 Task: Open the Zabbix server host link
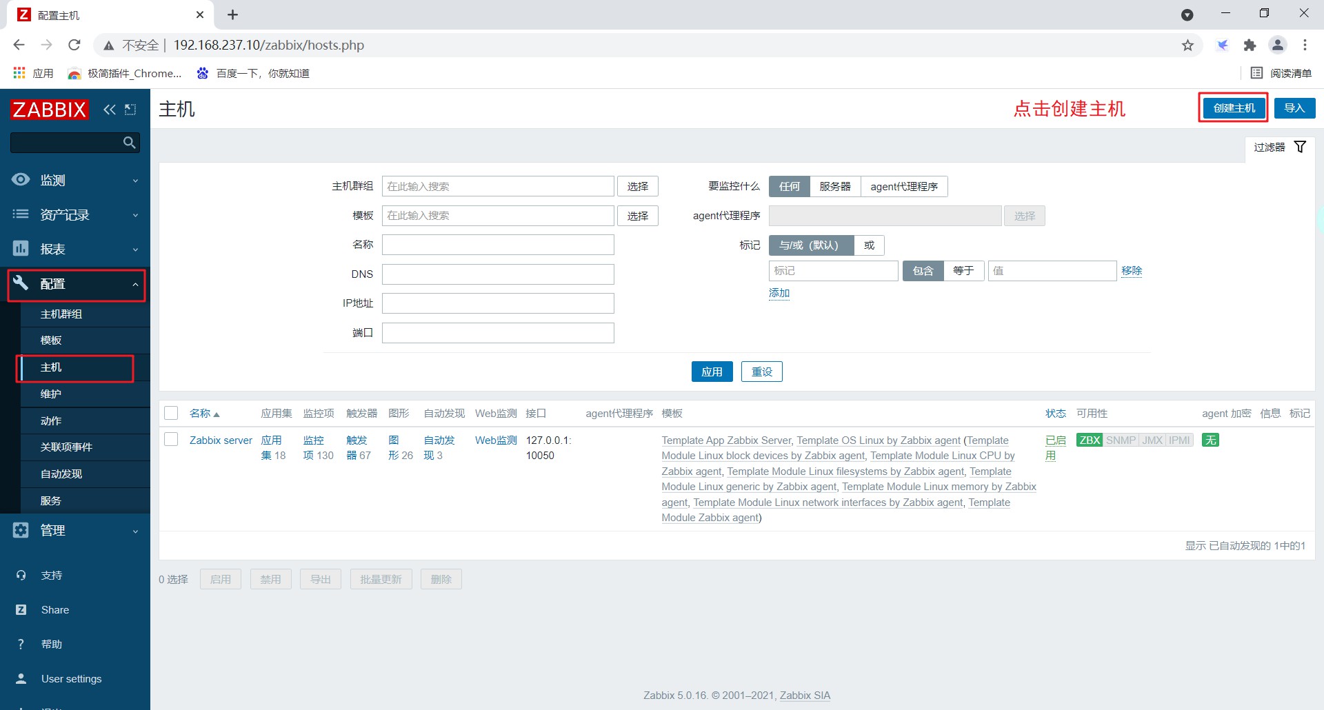pos(221,440)
